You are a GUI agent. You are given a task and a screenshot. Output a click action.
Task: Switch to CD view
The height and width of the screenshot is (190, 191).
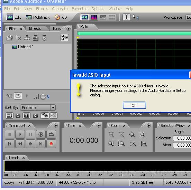click(x=61, y=17)
